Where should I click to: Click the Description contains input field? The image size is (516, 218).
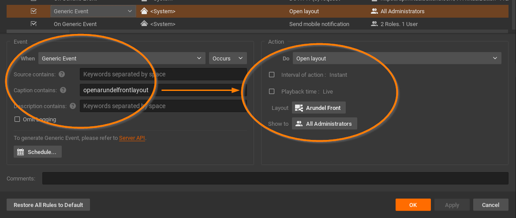(163, 106)
